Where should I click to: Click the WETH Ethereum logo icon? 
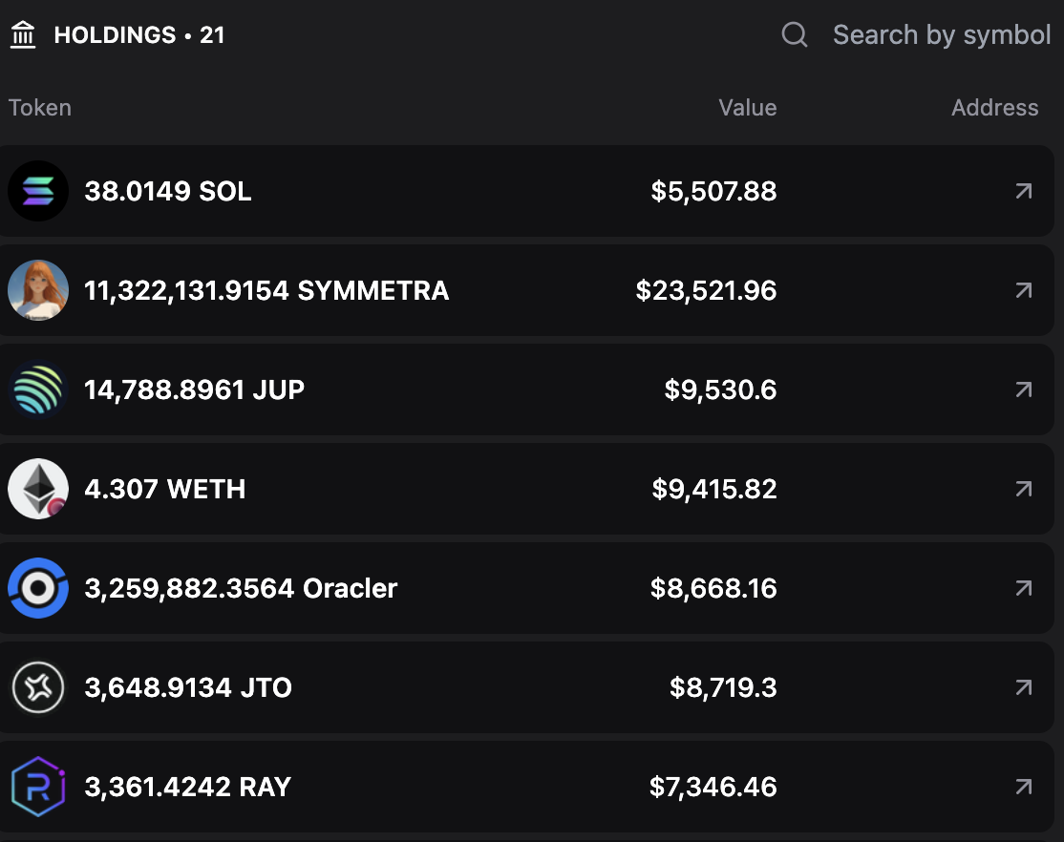click(x=38, y=489)
